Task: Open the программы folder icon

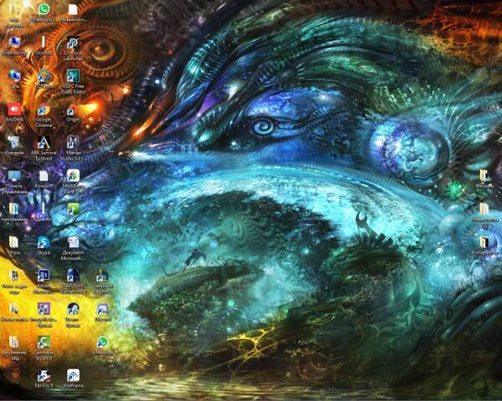Action: (x=13, y=209)
